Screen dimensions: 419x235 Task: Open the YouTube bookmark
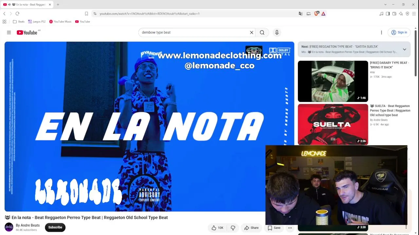82,22
